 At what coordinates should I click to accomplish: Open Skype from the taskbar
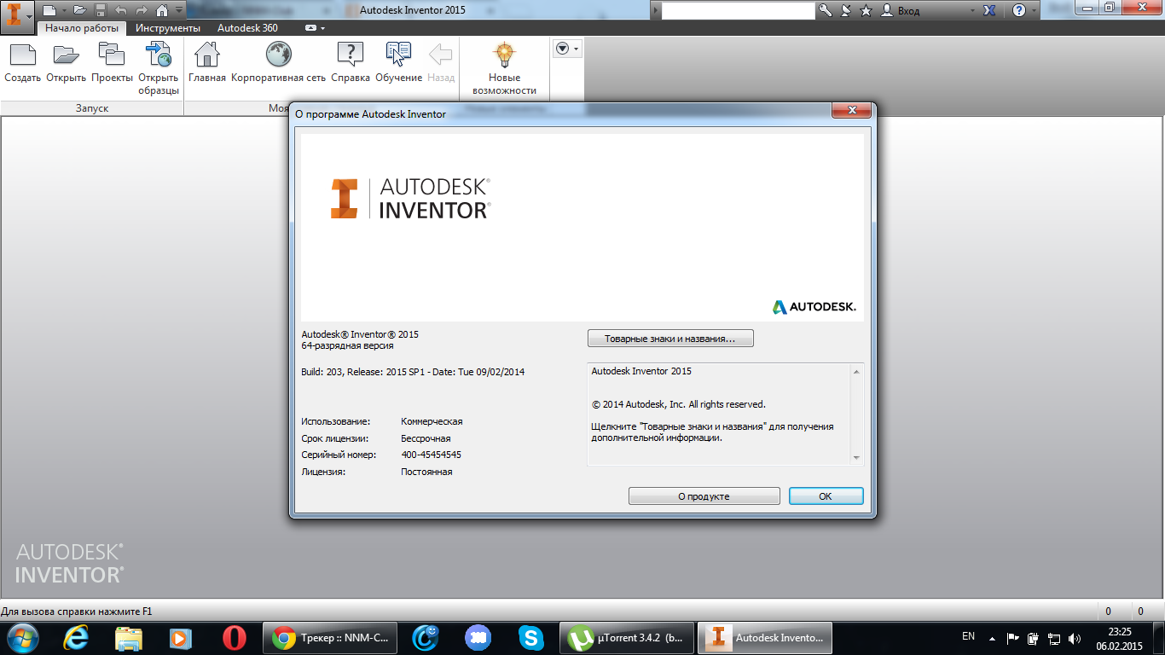tap(531, 637)
